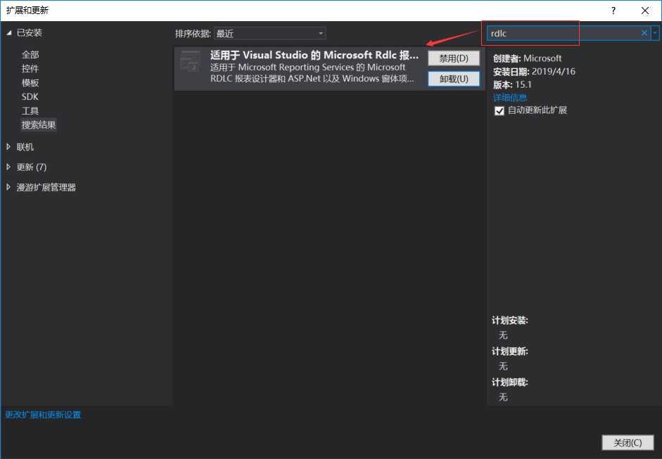The image size is (662, 459).
Task: Click the 创建者: Microsoft text
Action: pyautogui.click(x=528, y=58)
